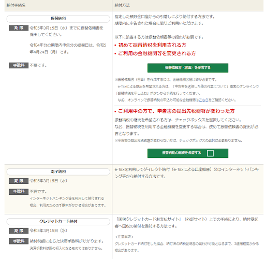This screenshot has width=265, height=259.
Task: Click red text 初めて振替納税を利用される方
Action: point(152,45)
